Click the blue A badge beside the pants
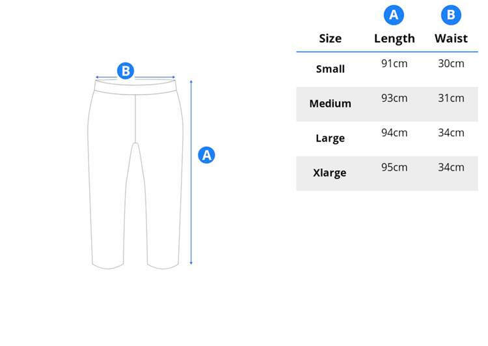Image resolution: width=488 pixels, height=346 pixels. click(206, 155)
